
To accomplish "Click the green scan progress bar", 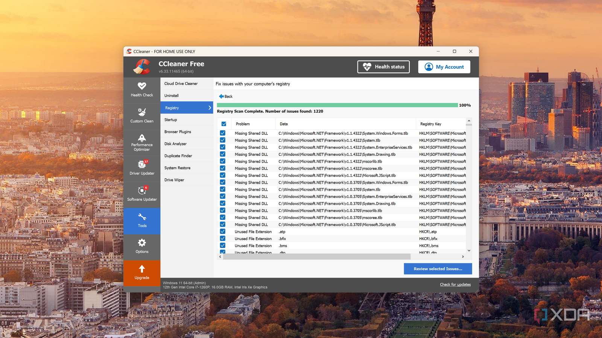I will (337, 105).
